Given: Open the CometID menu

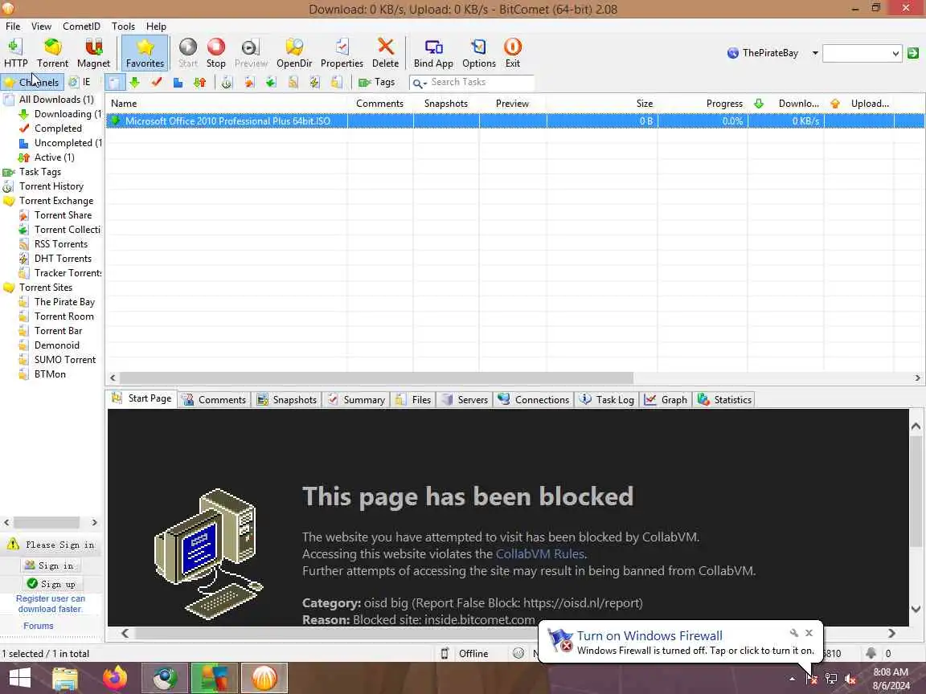Looking at the screenshot, I should (81, 26).
